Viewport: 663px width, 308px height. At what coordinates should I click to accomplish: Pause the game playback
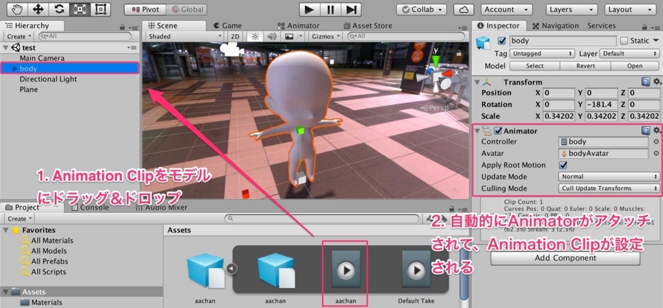[x=330, y=9]
